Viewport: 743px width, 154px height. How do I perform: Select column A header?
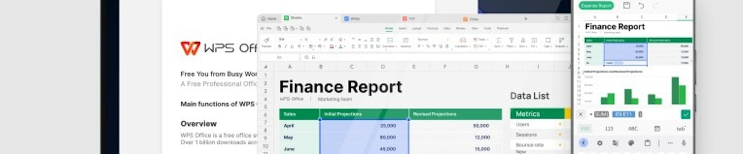(290, 67)
